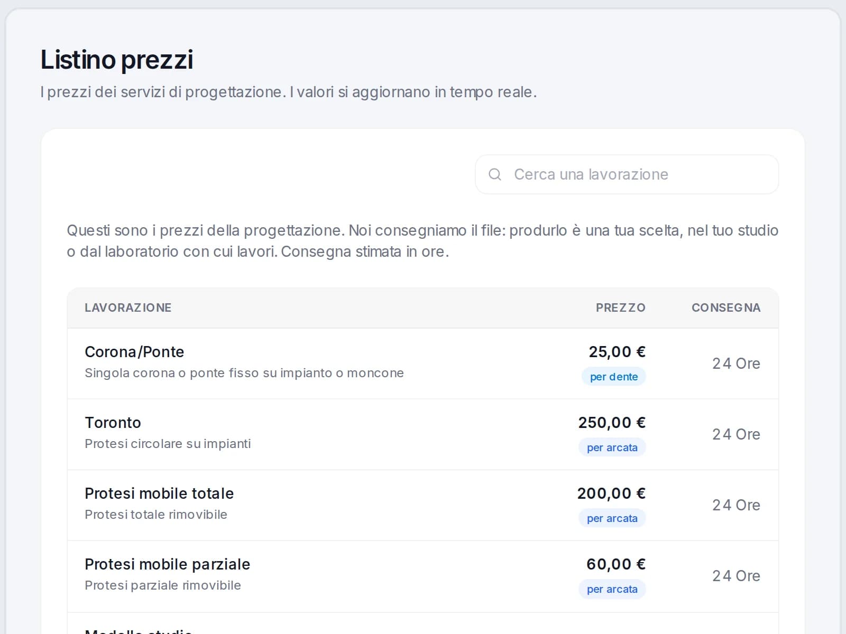This screenshot has width=846, height=634.
Task: Click the 200,00 € price
Action: tap(611, 493)
